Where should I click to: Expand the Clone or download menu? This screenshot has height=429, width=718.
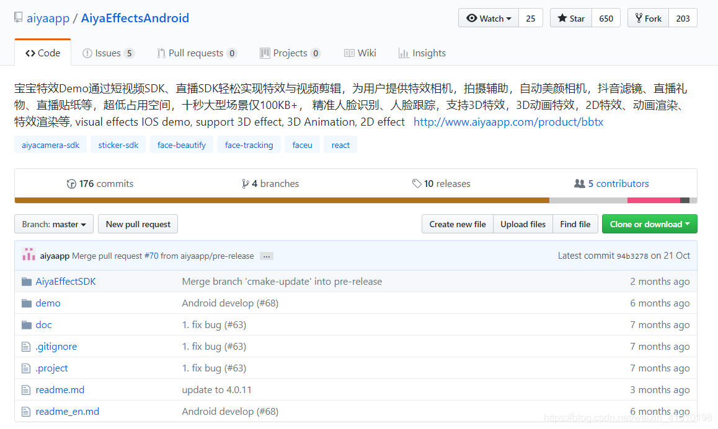pyautogui.click(x=649, y=224)
